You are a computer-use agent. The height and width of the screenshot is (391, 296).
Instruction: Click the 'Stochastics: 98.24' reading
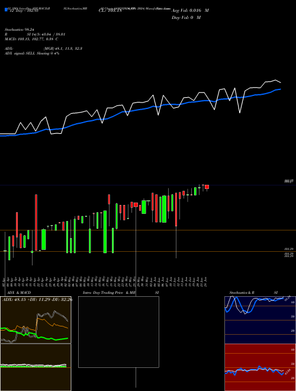(19, 30)
